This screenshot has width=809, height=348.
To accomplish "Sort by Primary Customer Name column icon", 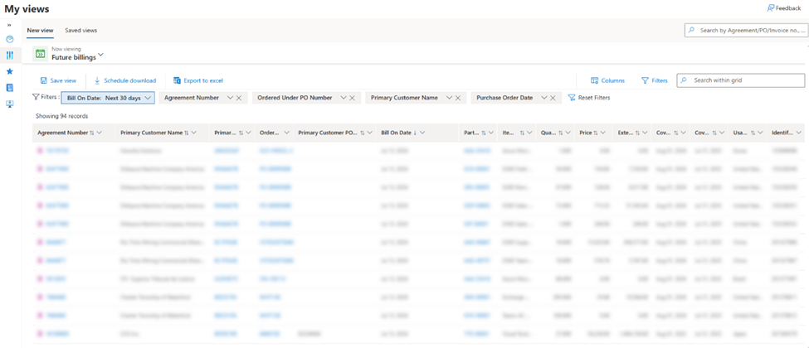I will tap(186, 133).
